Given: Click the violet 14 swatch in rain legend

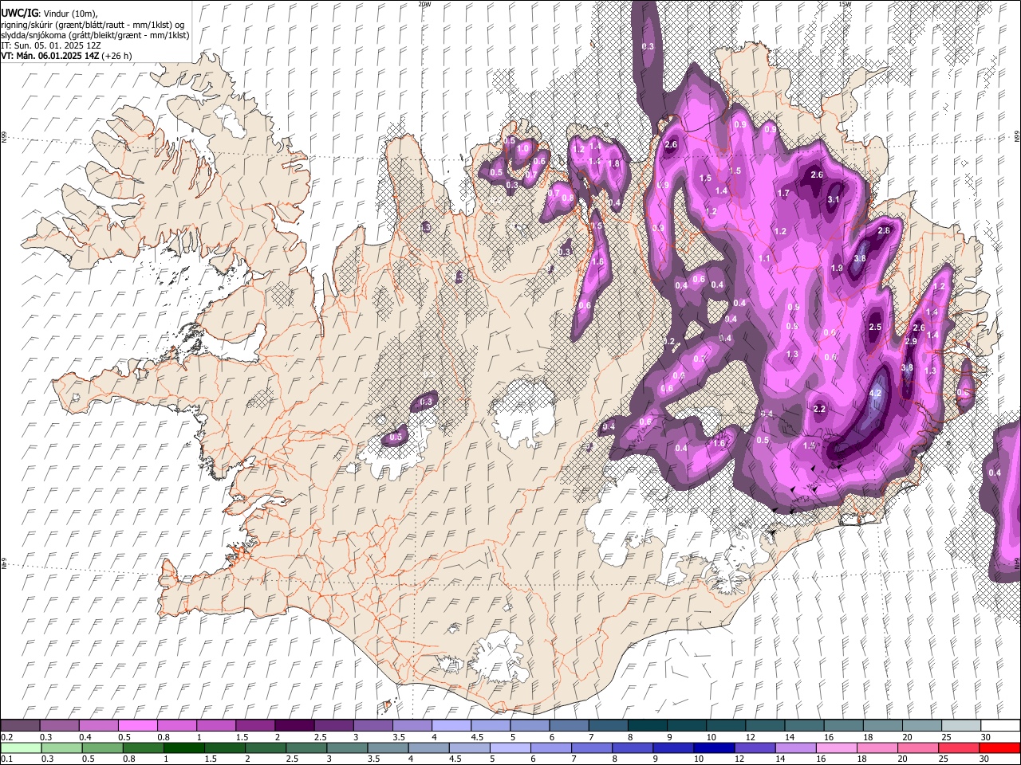Looking at the screenshot, I should point(795,747).
